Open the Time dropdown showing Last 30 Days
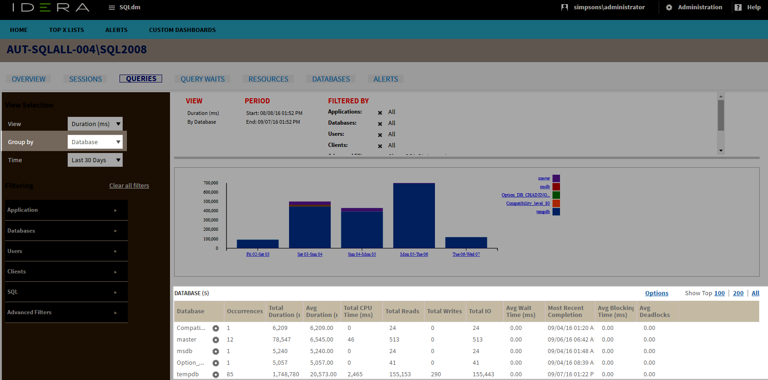 95,160
